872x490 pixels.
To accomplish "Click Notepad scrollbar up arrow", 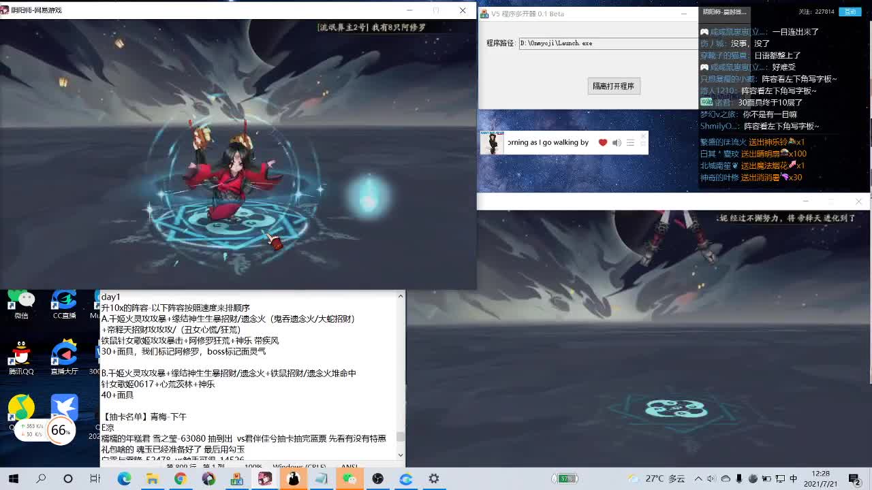I will pyautogui.click(x=401, y=296).
